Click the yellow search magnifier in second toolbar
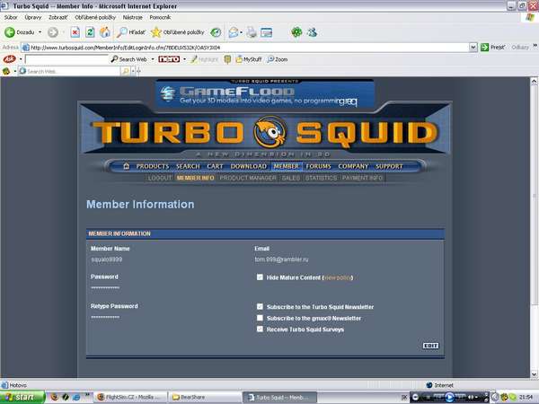Screen dimensions: 539x404 click(x=126, y=71)
